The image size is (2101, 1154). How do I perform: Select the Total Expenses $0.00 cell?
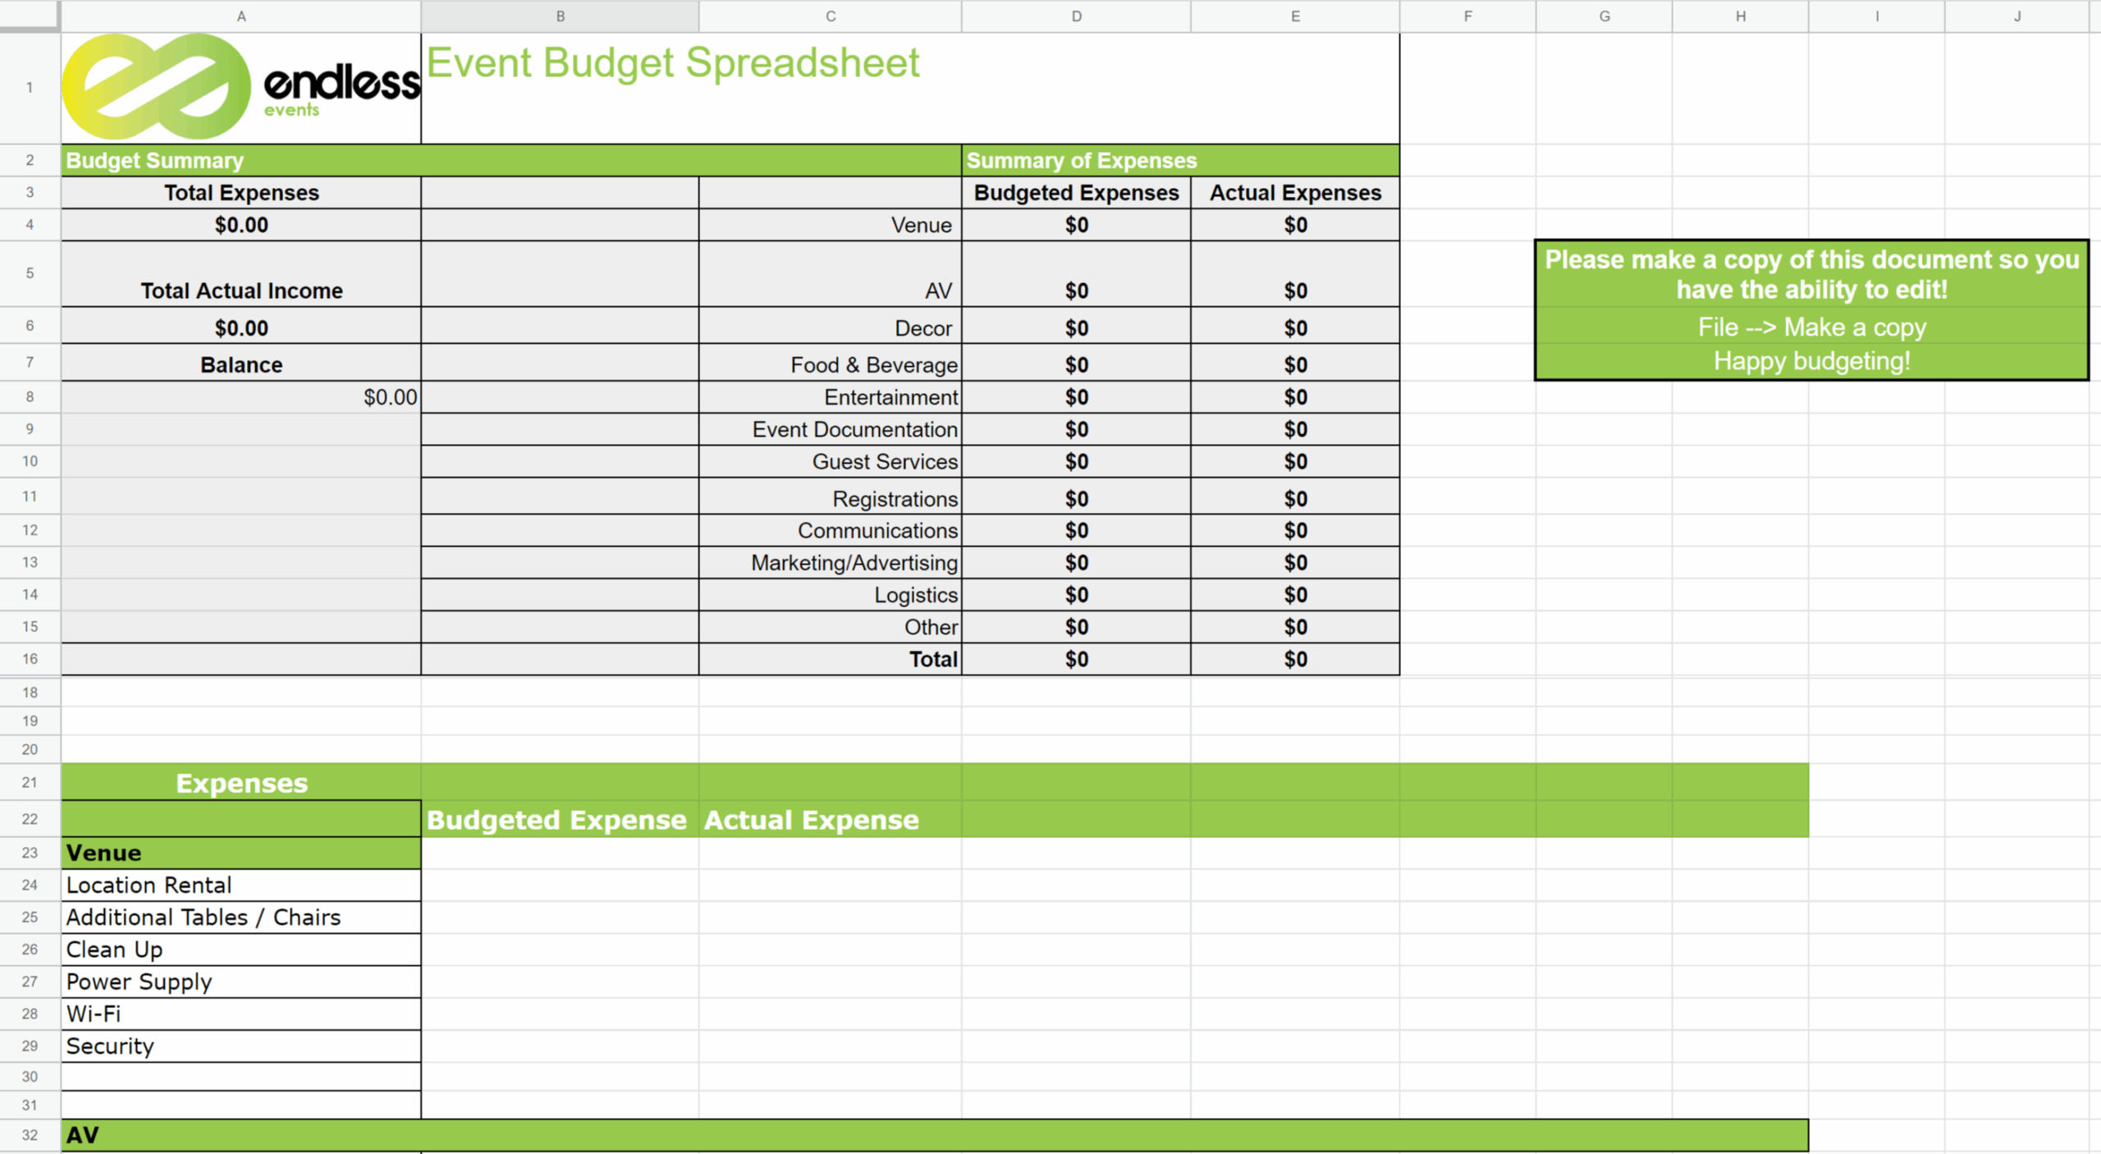(x=241, y=225)
